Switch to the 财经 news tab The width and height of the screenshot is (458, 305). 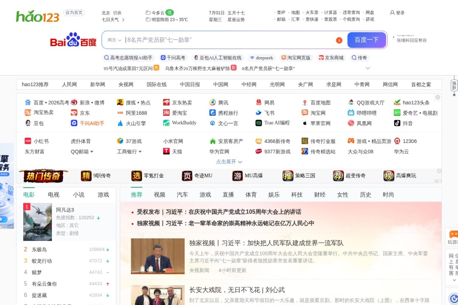pyautogui.click(x=320, y=194)
